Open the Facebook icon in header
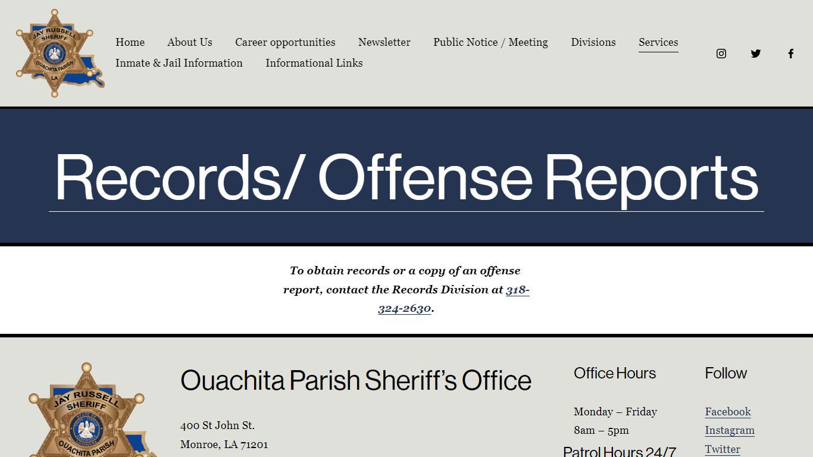 [x=791, y=54]
